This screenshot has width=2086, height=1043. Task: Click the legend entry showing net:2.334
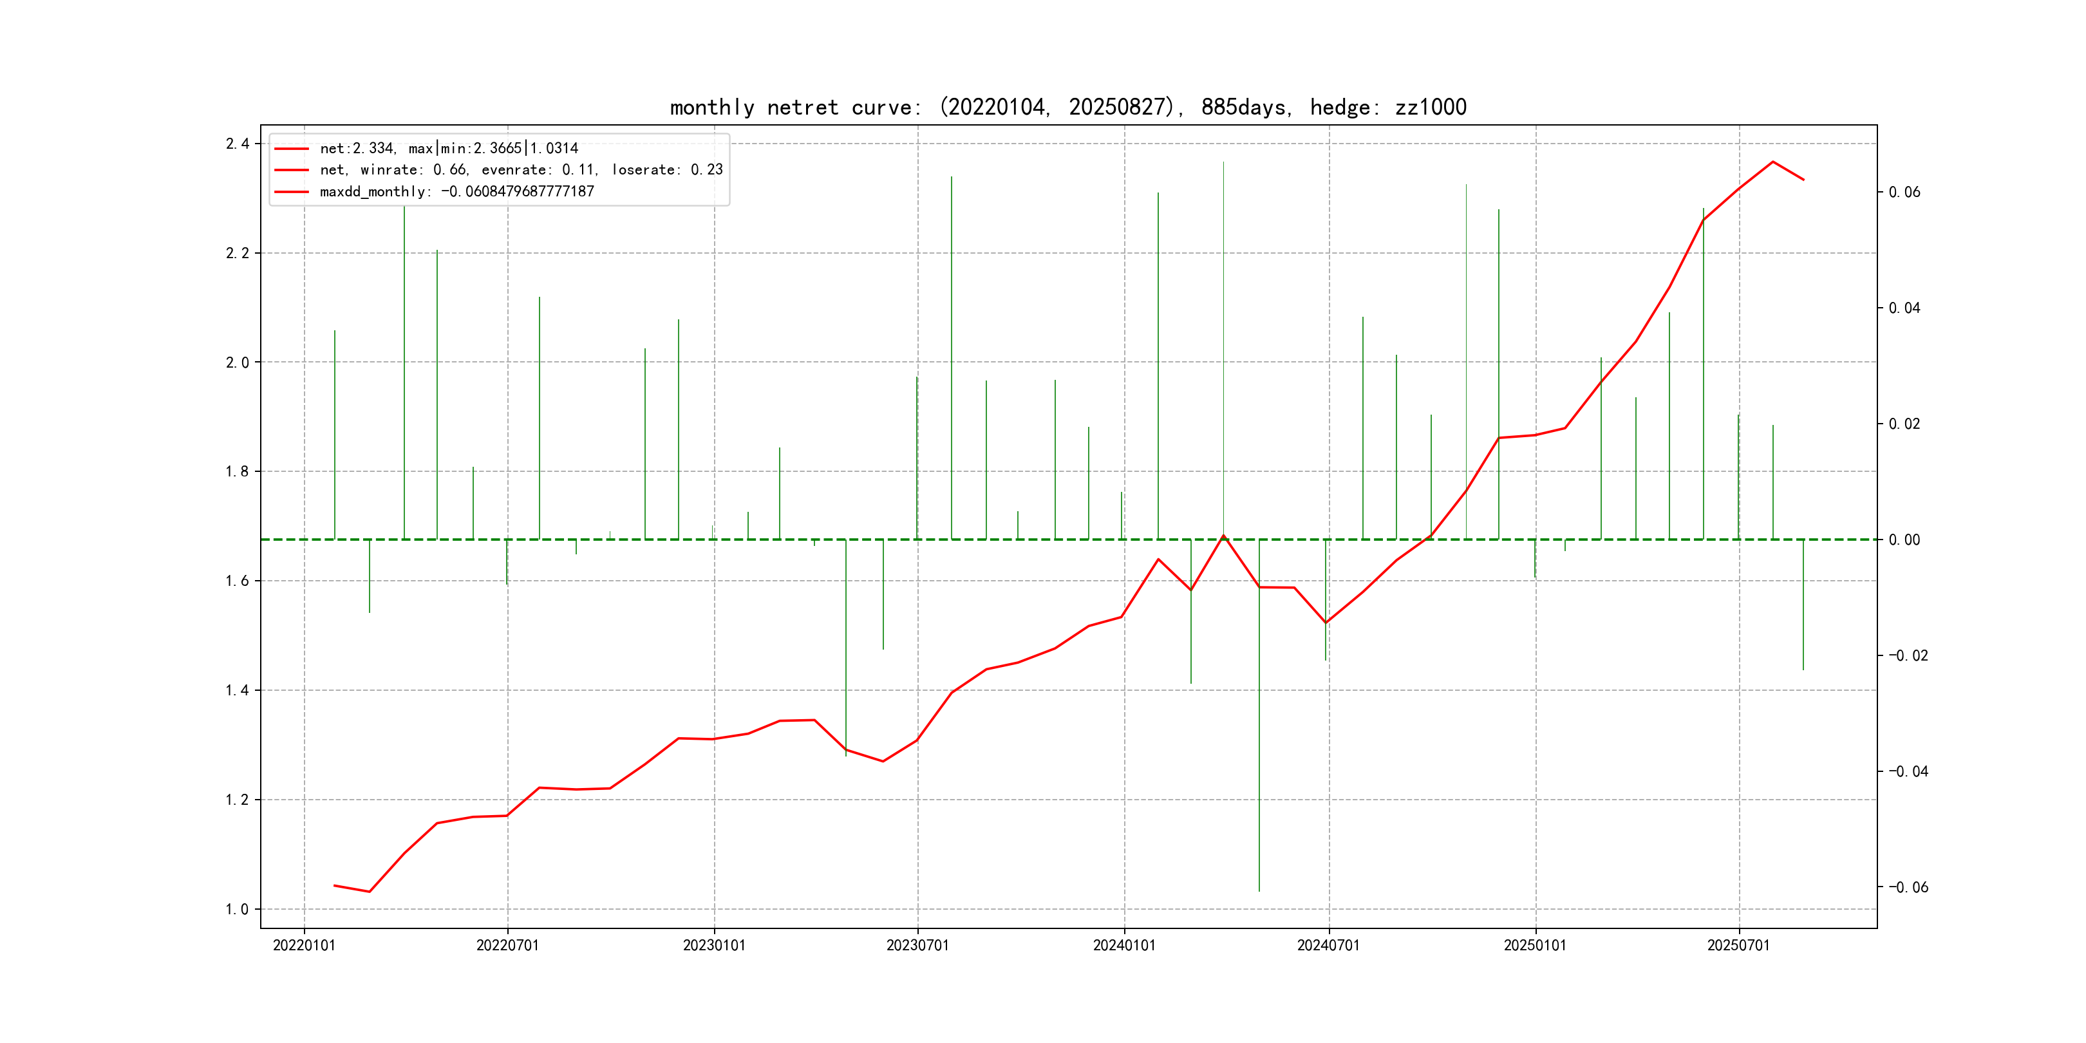coord(449,148)
